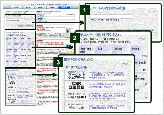This screenshot has height=115, width=164.
Task: Click the keyword search input in panel 1
Action: click(x=111, y=17)
